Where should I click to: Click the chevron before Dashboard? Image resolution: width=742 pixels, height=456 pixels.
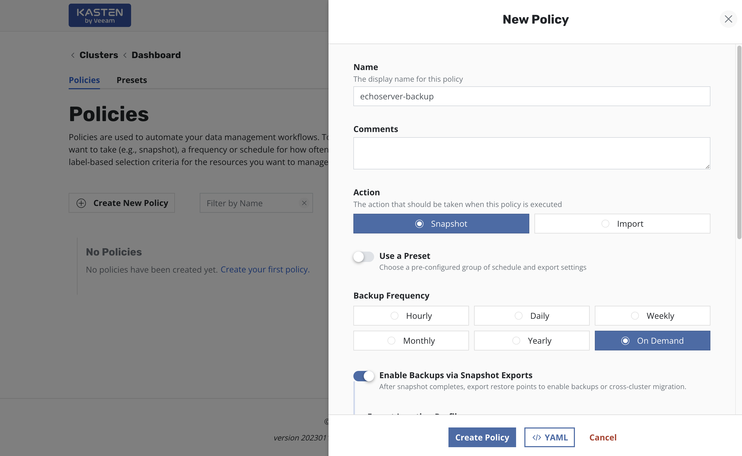125,55
